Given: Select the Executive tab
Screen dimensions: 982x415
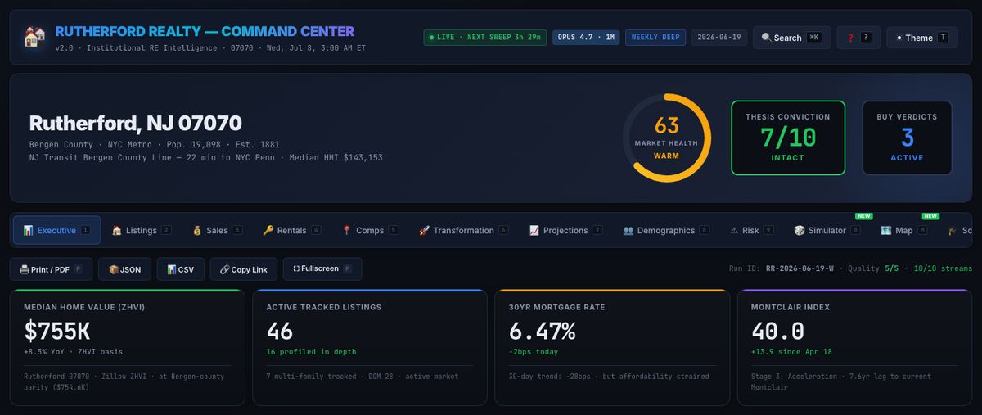Looking at the screenshot, I should click(x=57, y=230).
